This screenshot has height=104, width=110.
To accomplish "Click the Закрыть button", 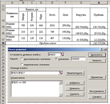I will coord(97,60).
